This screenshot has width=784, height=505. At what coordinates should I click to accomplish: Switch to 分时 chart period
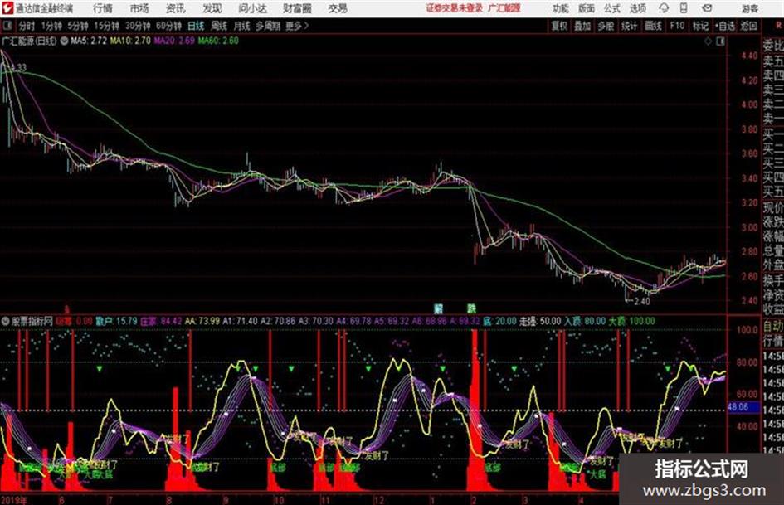pyautogui.click(x=27, y=26)
